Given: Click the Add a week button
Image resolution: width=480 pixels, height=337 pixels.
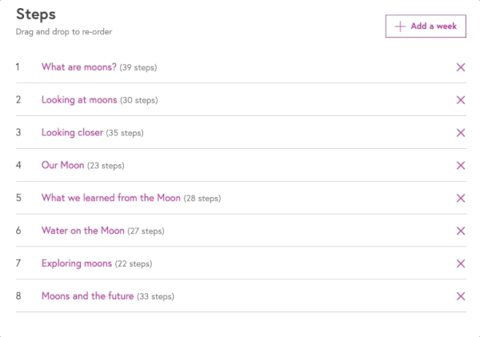Looking at the screenshot, I should point(426,26).
